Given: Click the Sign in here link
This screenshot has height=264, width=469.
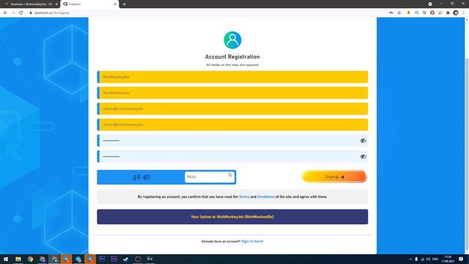Looking at the screenshot, I should point(252,241).
